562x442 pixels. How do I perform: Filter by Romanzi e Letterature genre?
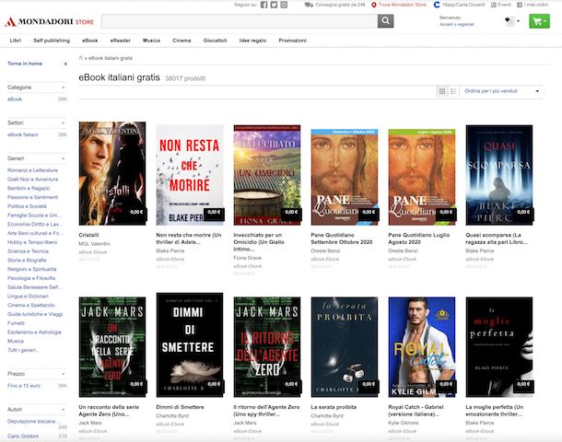tap(32, 170)
